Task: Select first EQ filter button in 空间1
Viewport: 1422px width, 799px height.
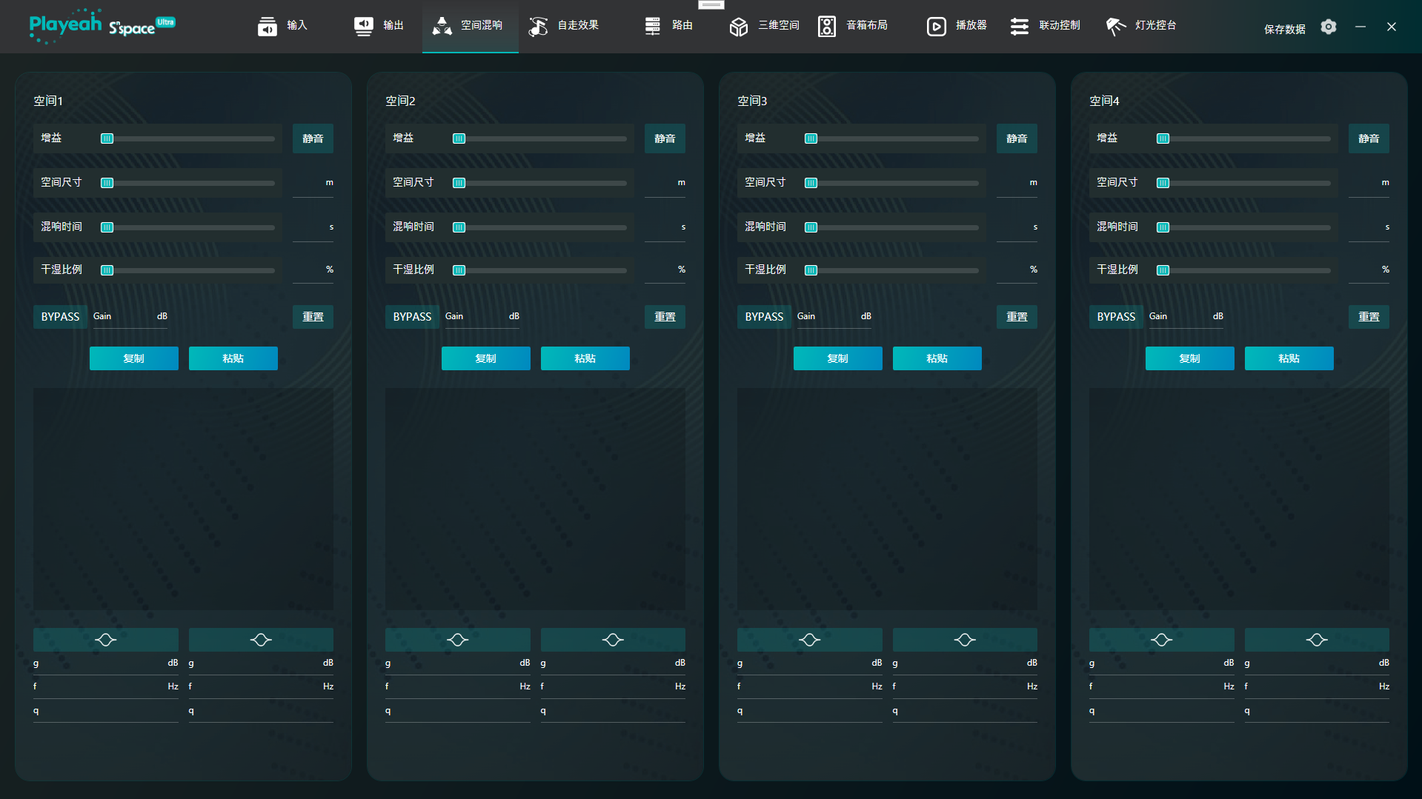Action: tap(106, 640)
